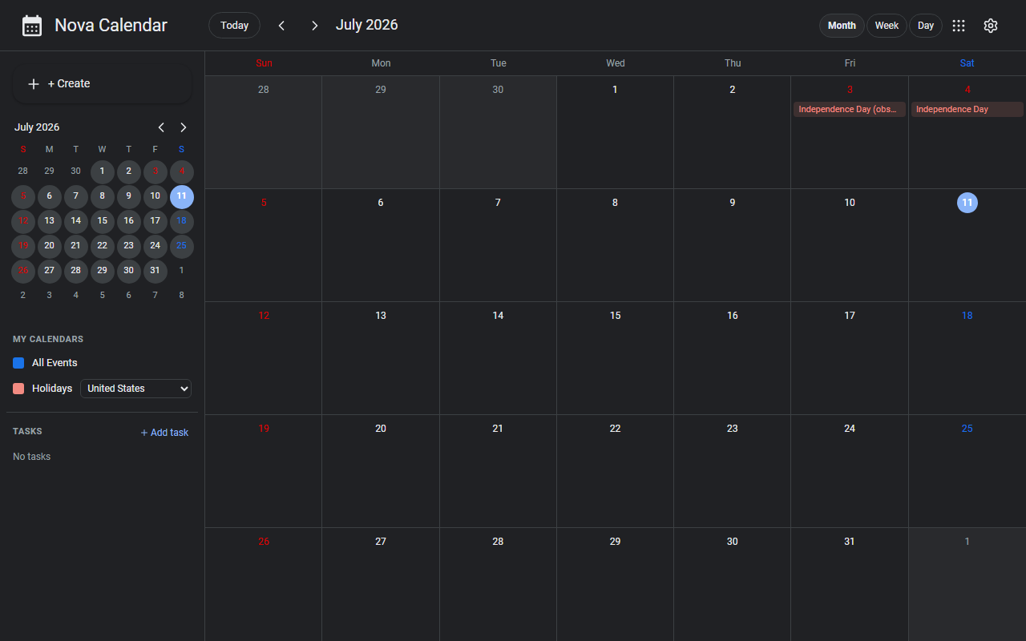Click the Add task link
This screenshot has width=1026, height=641.
tap(164, 433)
